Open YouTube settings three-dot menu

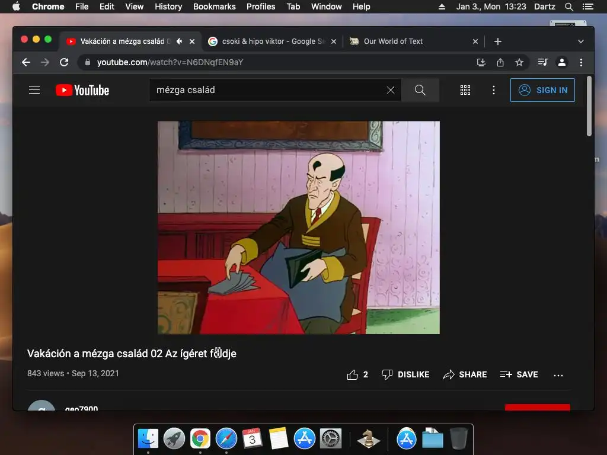coord(494,90)
